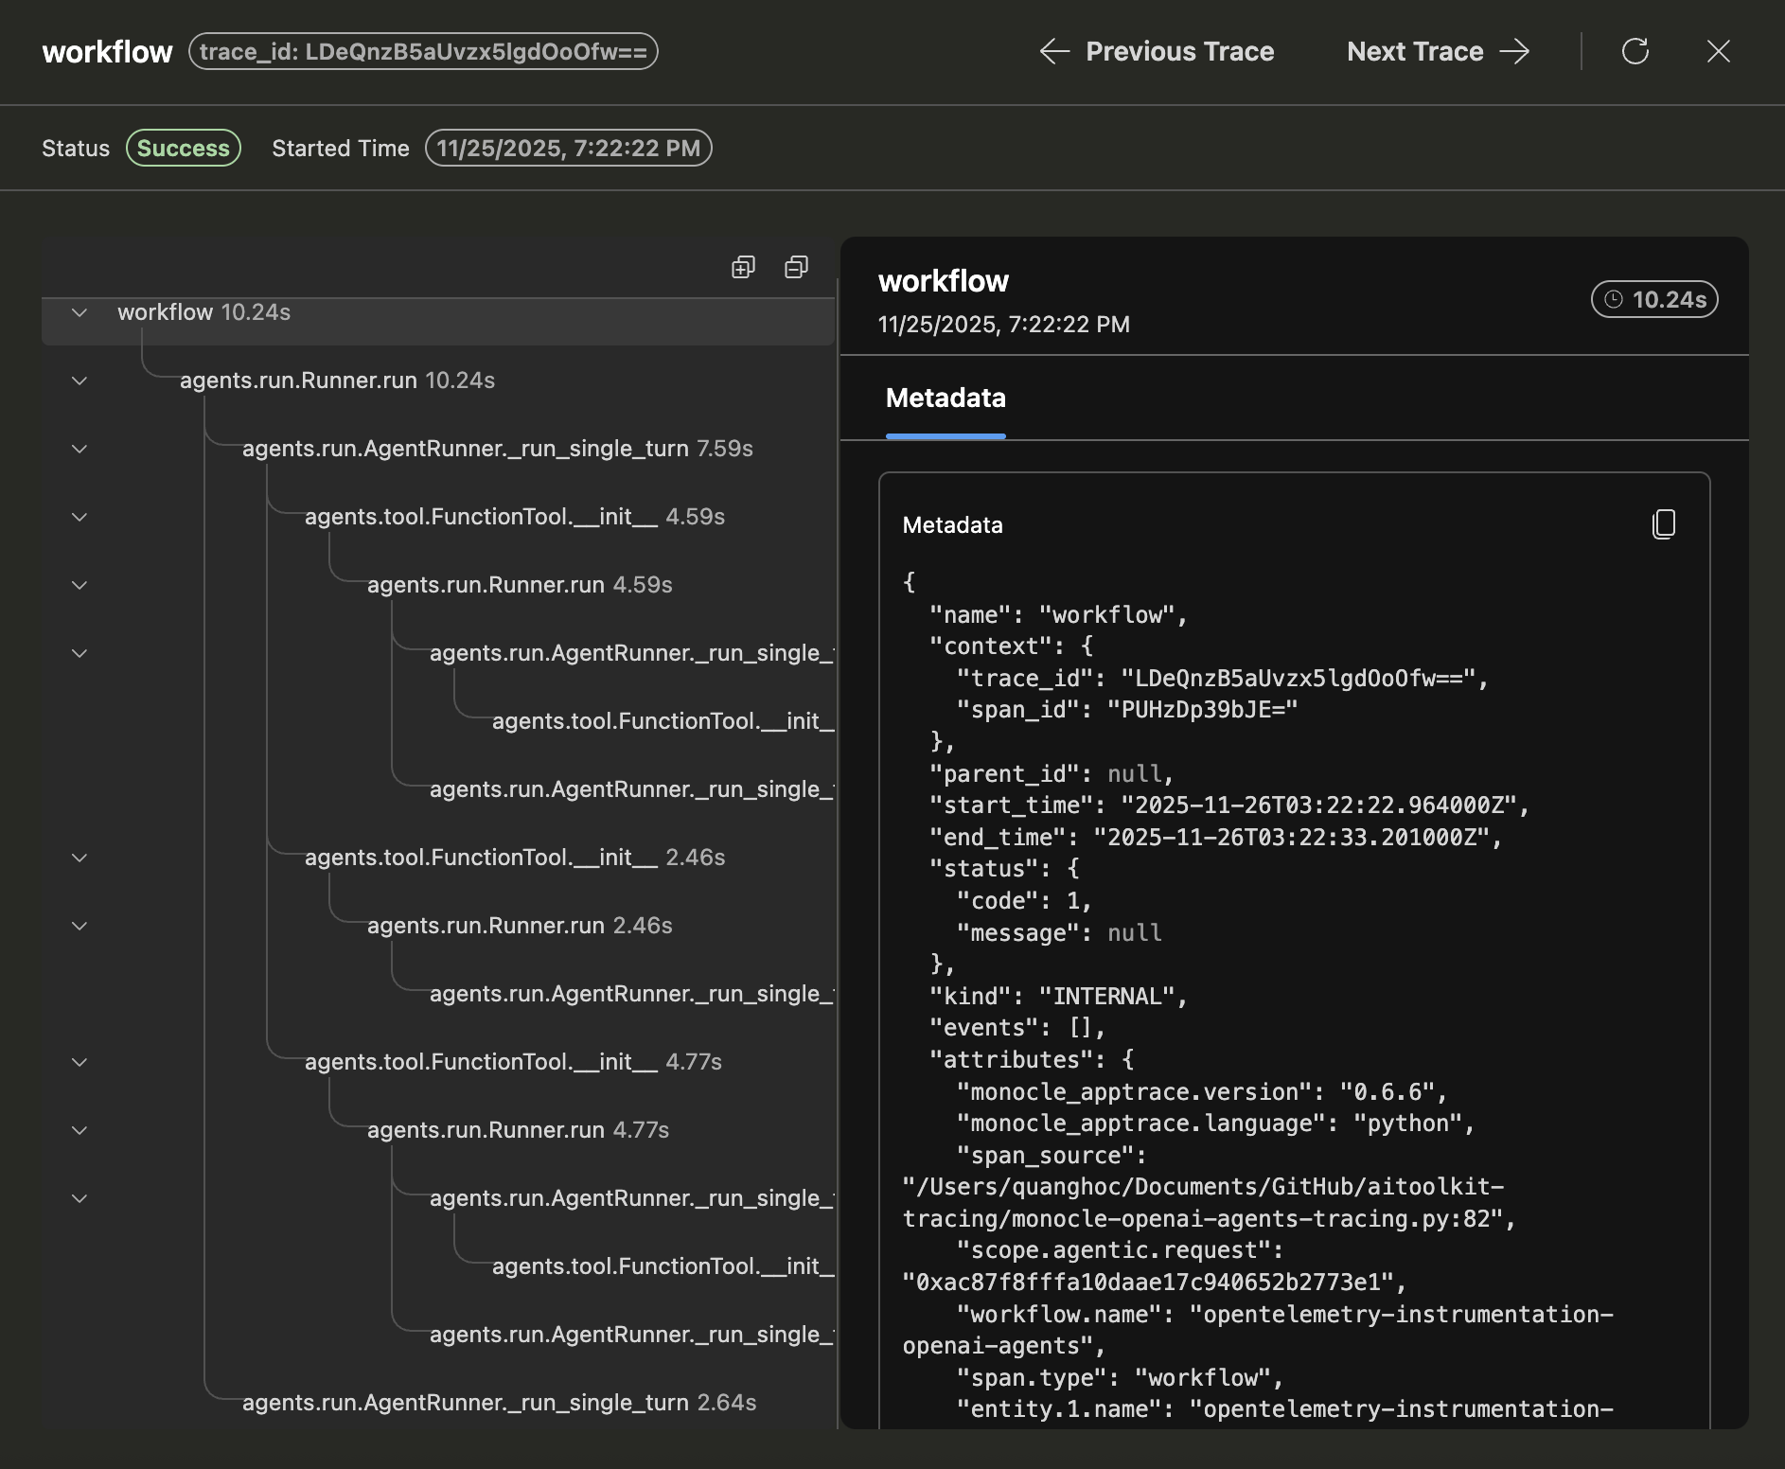
Task: Close the workflow trace viewer
Action: pyautogui.click(x=1718, y=51)
